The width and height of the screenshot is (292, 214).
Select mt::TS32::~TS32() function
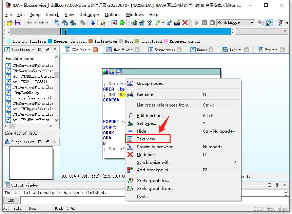point(30,82)
